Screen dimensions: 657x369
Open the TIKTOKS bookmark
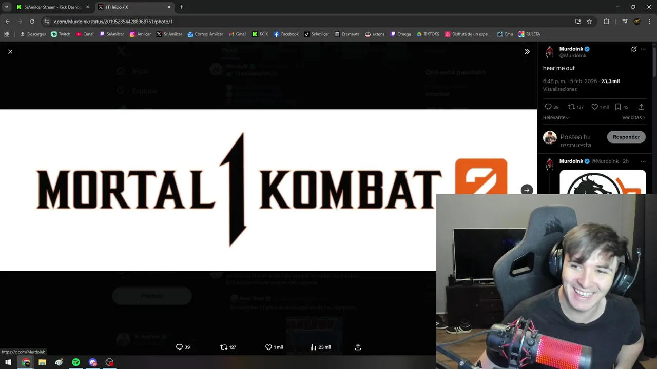[x=428, y=34]
